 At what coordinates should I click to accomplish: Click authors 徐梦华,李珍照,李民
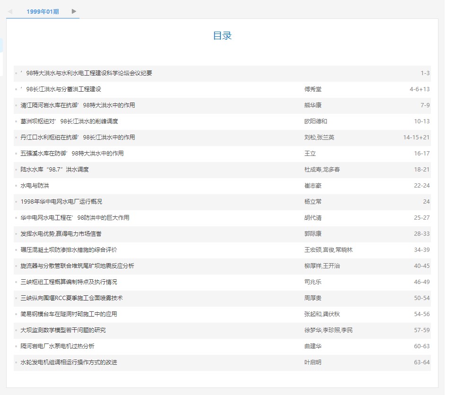[328, 330]
